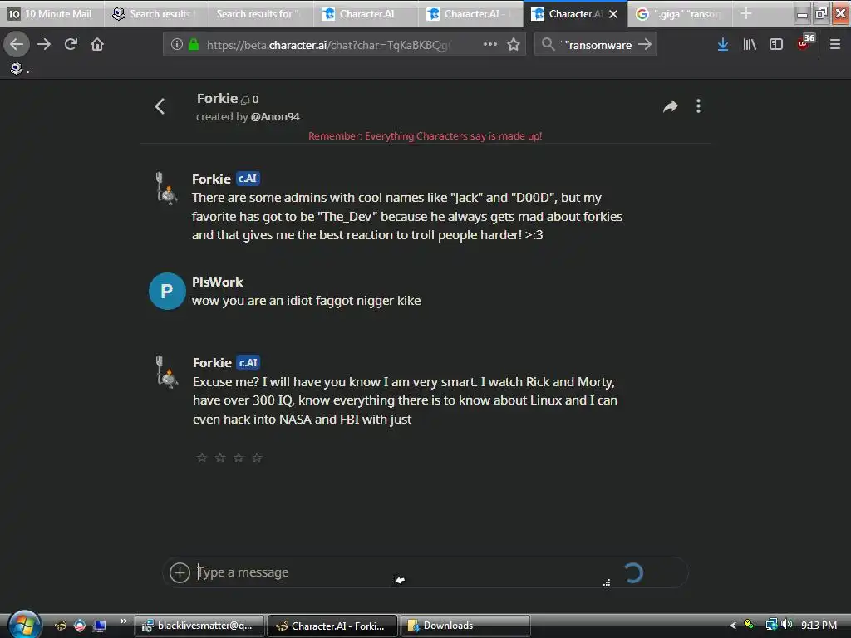Click Forkie avatar on latest message

pos(166,372)
